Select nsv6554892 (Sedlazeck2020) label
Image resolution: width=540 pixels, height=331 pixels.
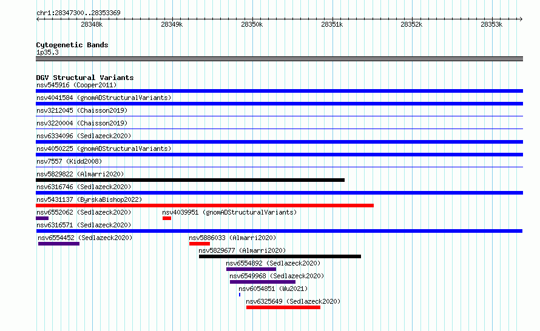273,263
